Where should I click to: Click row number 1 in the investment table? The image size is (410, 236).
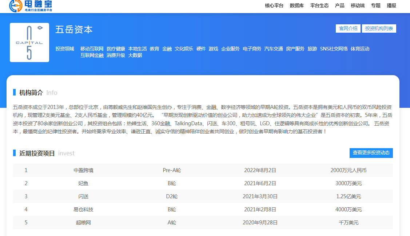pos(26,171)
